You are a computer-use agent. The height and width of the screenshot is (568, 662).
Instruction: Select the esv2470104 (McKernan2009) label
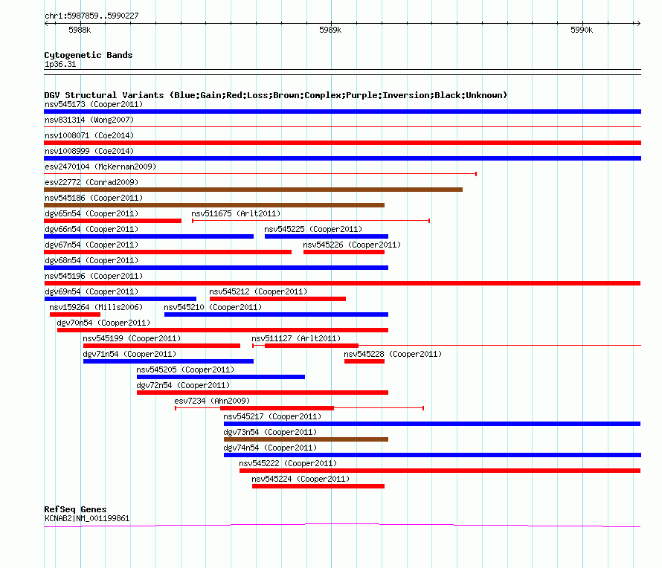pyautogui.click(x=100, y=167)
